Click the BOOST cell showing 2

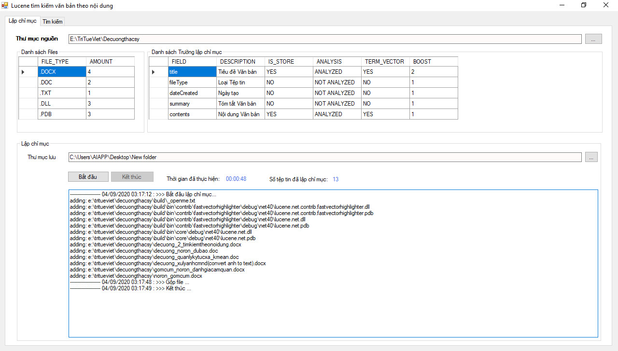tap(434, 72)
